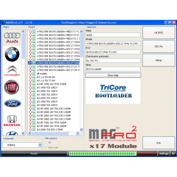Click the Model field with EDC17 CP46 TC1767
This screenshot has height=177, width=177.
coord(113,44)
